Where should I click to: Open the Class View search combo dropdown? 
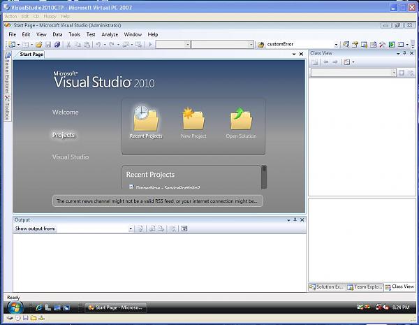pyautogui.click(x=394, y=73)
